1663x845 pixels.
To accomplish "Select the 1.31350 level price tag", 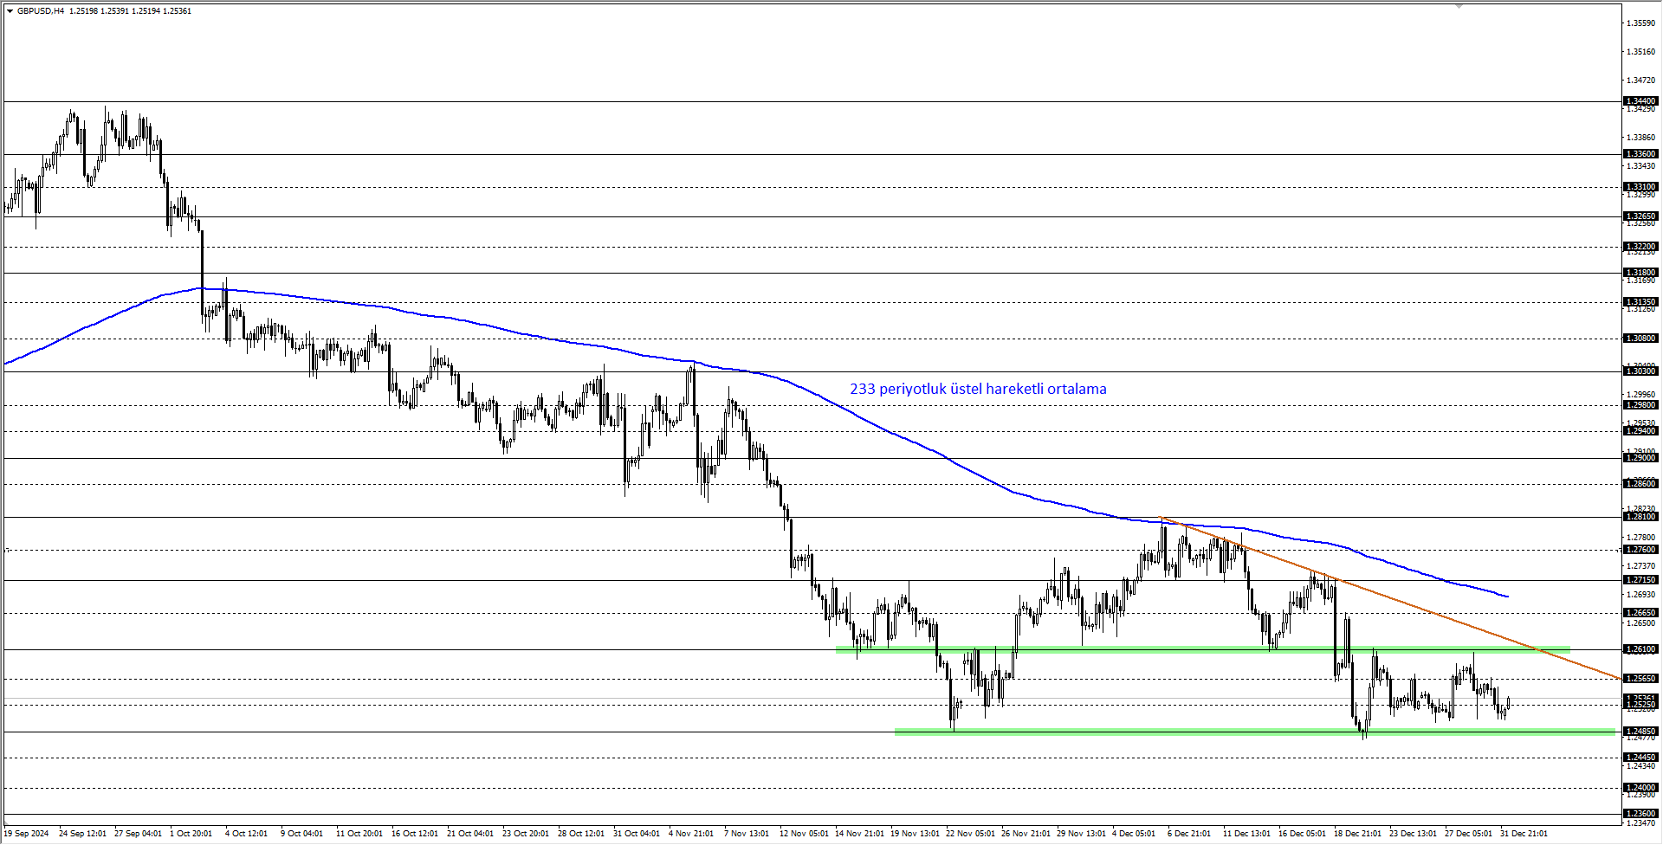I will [x=1640, y=302].
